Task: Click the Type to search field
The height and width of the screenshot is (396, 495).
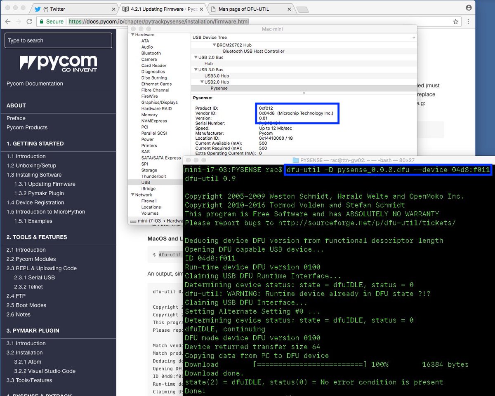Action: pos(58,40)
